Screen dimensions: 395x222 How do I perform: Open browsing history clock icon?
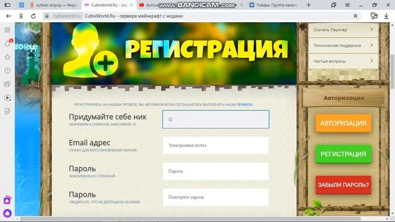(x=7, y=71)
